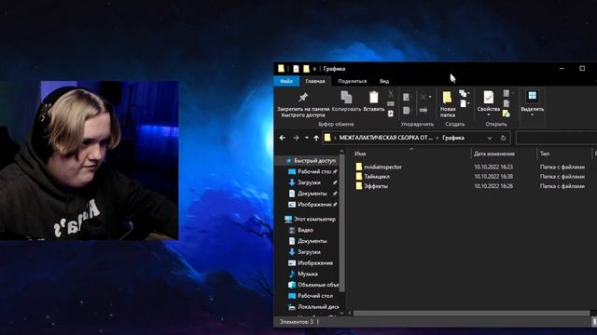Click the Paste shortcut icon in clipboard group
This screenshot has width=597, height=335.
tap(391, 114)
